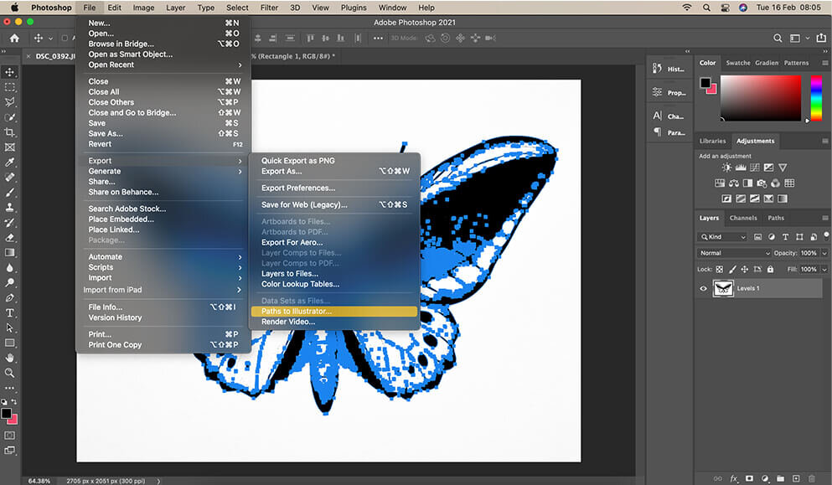This screenshot has width=832, height=485.
Task: Choose Paths to Illustrator menu item
Action: point(333,312)
